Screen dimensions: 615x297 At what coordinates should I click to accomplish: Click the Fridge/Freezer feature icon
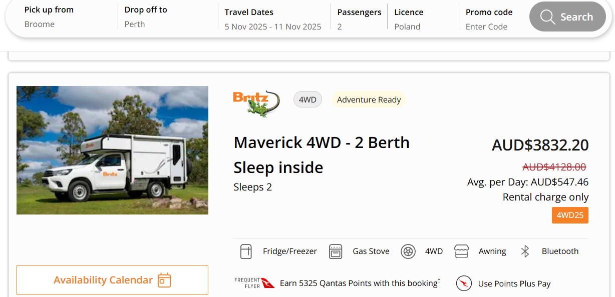246,251
